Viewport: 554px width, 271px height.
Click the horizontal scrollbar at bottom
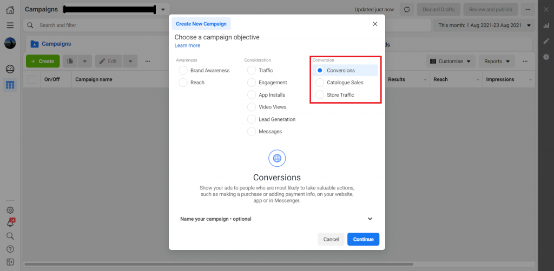pos(219,264)
